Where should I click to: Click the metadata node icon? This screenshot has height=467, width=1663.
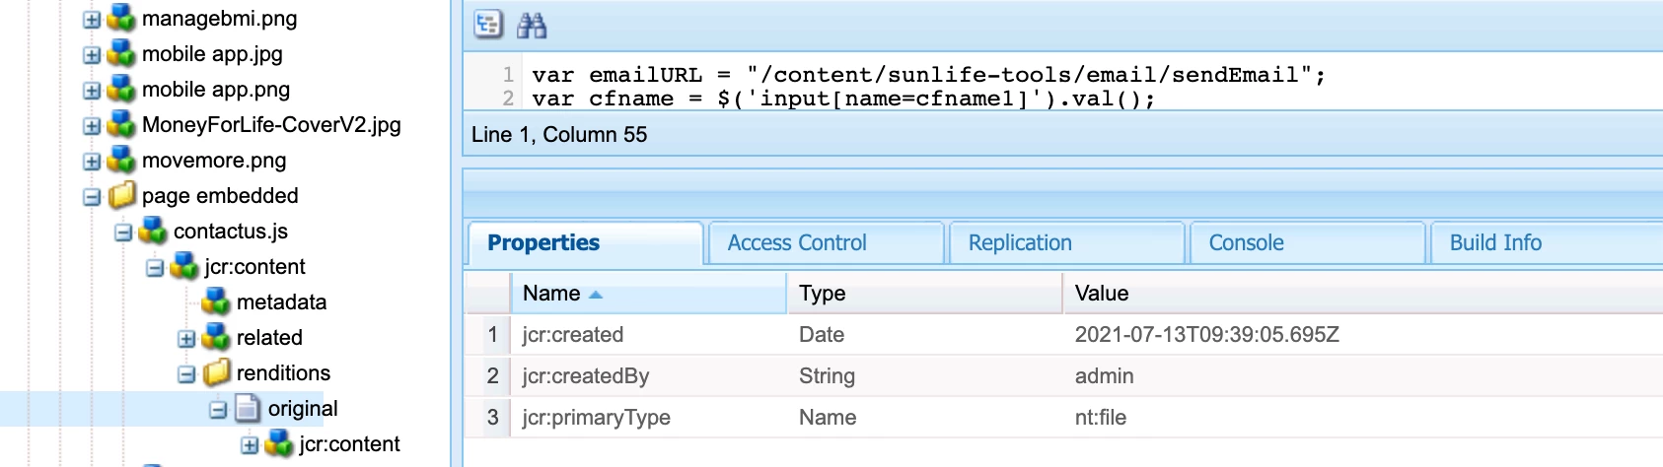216,302
